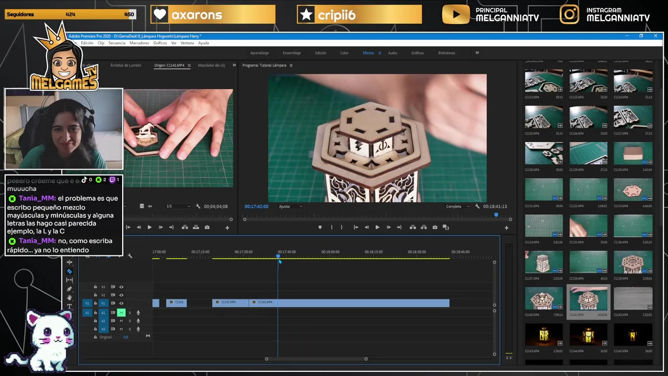Select the Razor tool in the tools panel
668x376 pixels.
[69, 271]
